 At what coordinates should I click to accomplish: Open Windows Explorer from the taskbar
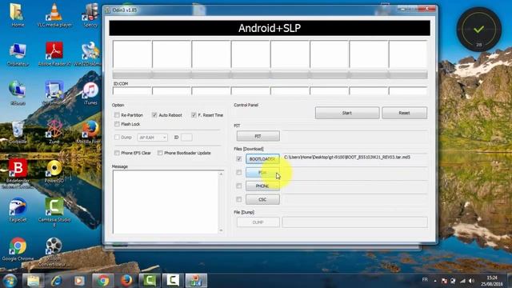(x=34, y=281)
